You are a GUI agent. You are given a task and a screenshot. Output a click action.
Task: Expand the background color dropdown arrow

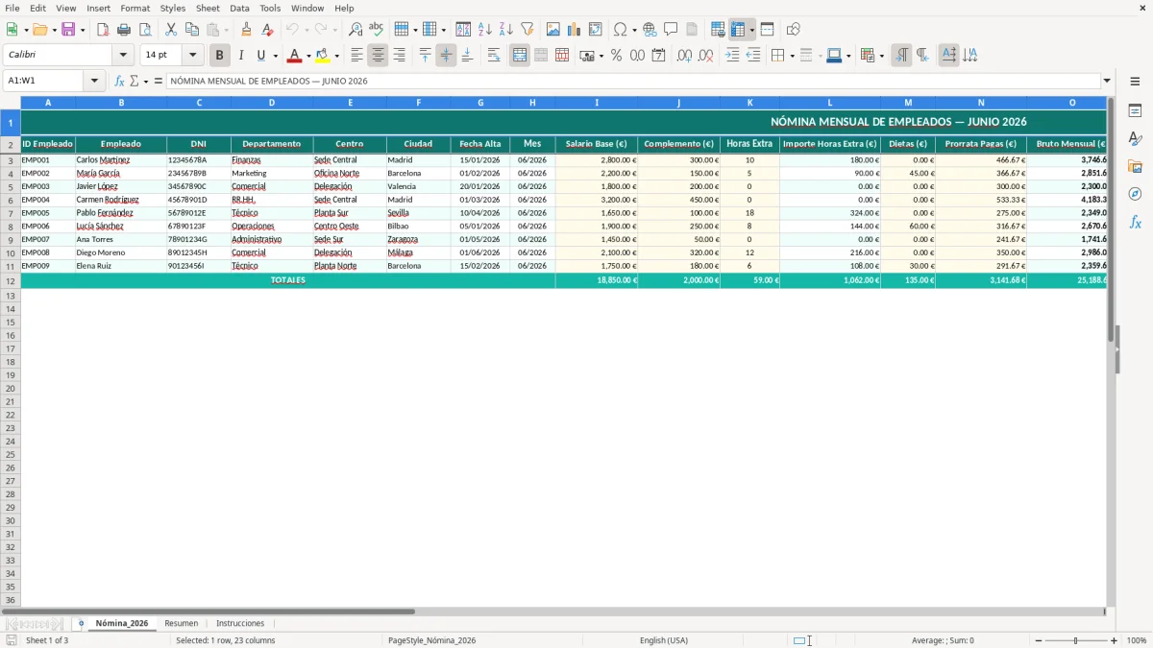click(337, 56)
